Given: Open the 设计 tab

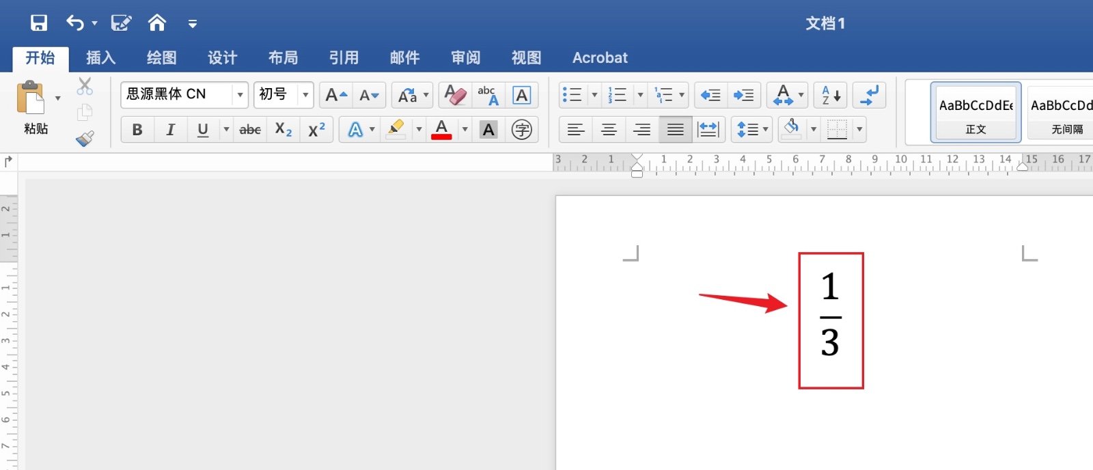Looking at the screenshot, I should (x=223, y=58).
